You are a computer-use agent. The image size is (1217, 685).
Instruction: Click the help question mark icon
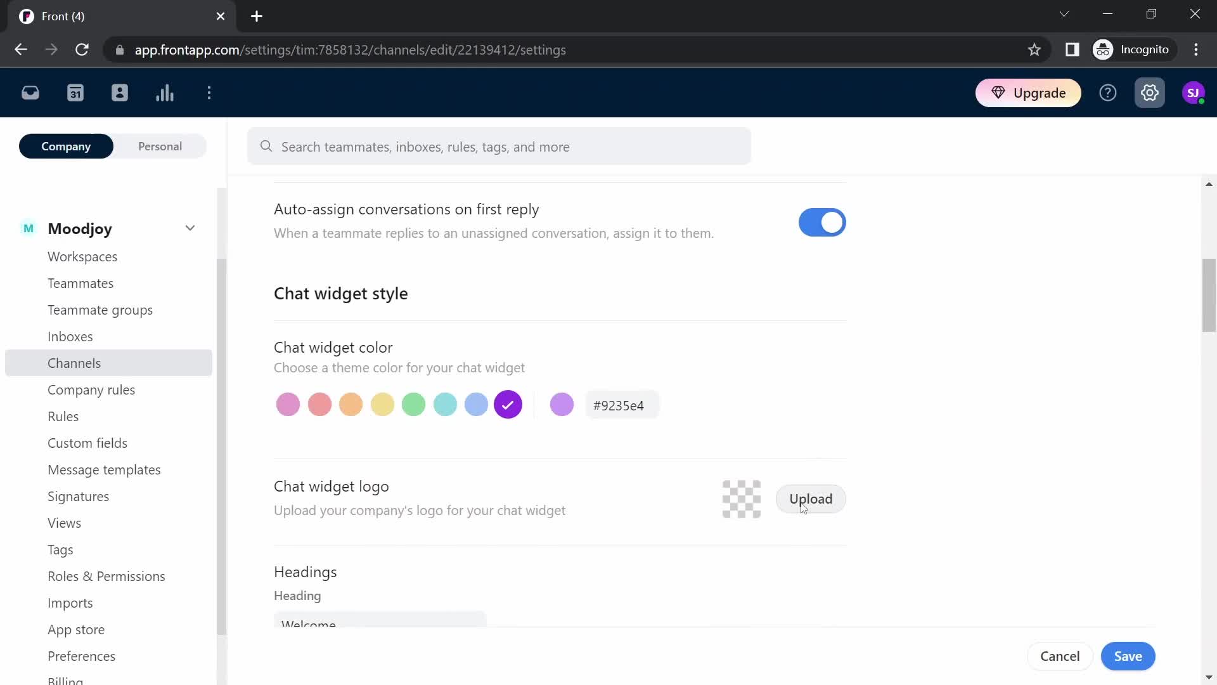click(1107, 93)
